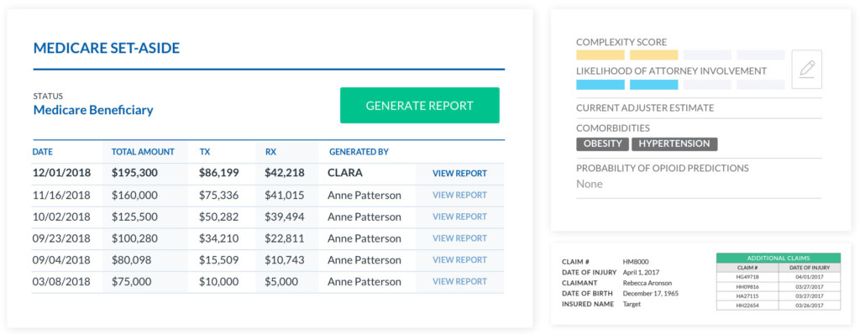The height and width of the screenshot is (334, 860).
Task: Open View Report for 09/04/2018
Action: (x=459, y=260)
